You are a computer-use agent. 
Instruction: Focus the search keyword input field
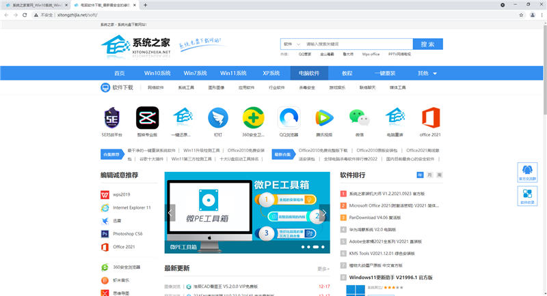358,44
